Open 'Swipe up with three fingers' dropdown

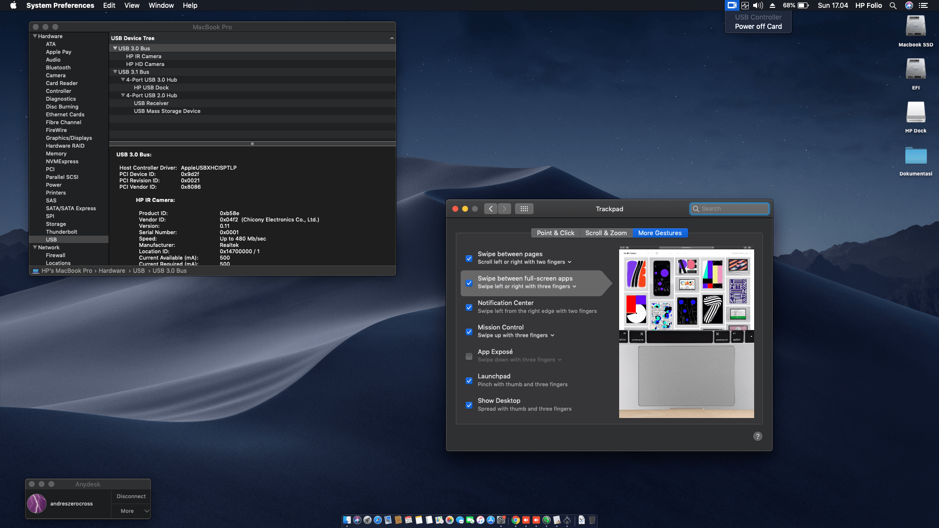tap(515, 335)
